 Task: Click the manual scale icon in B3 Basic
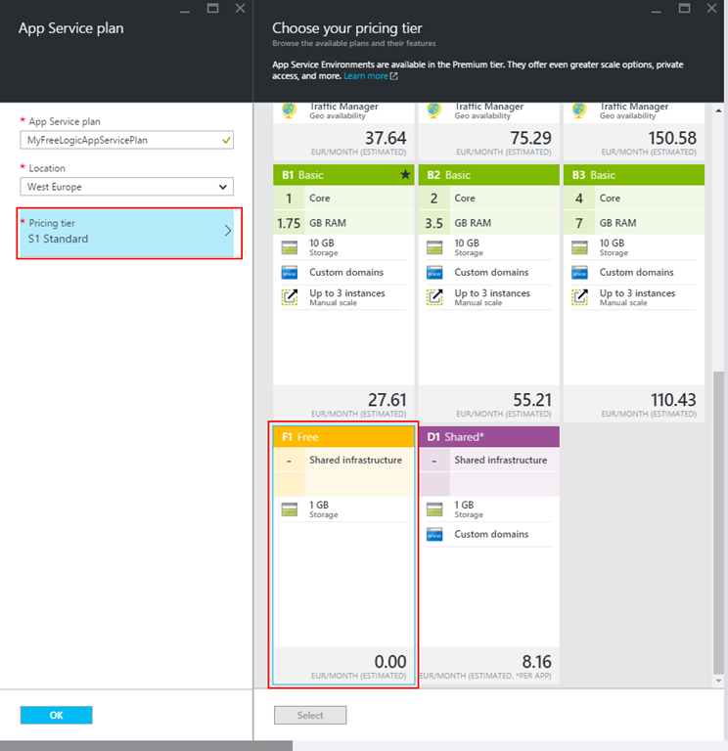pos(579,297)
